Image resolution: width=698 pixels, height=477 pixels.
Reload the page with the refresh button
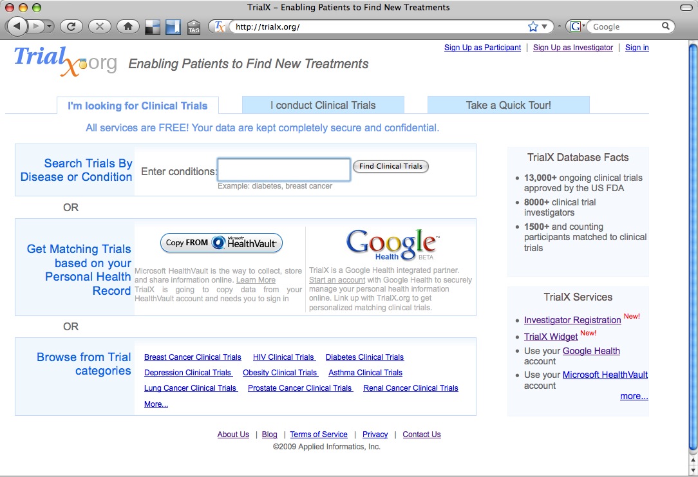pos(71,26)
